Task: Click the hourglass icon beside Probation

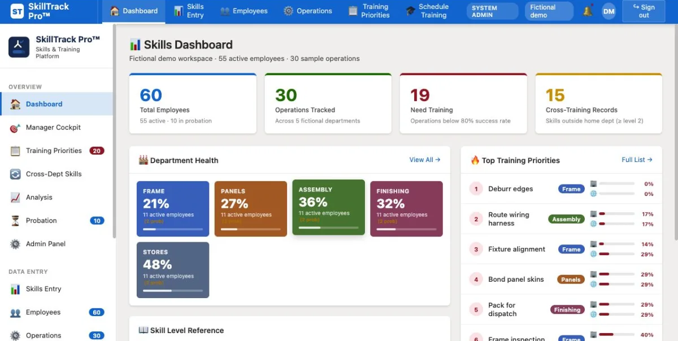Action: [15, 220]
